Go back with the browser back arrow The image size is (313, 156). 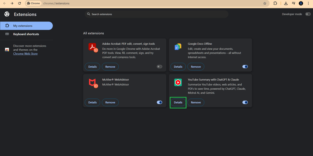pos(4,3)
